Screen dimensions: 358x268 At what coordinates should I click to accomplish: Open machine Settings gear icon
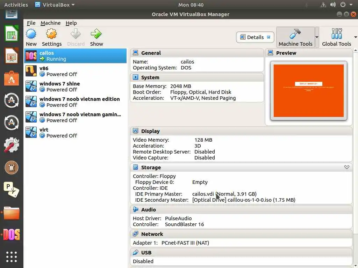click(x=51, y=34)
